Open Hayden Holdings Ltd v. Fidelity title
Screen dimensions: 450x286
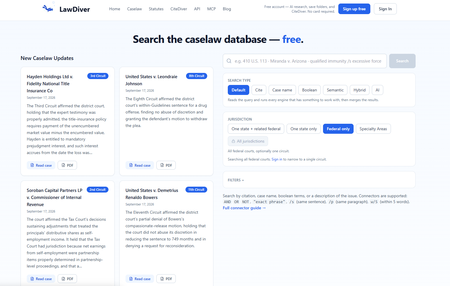tap(50, 83)
